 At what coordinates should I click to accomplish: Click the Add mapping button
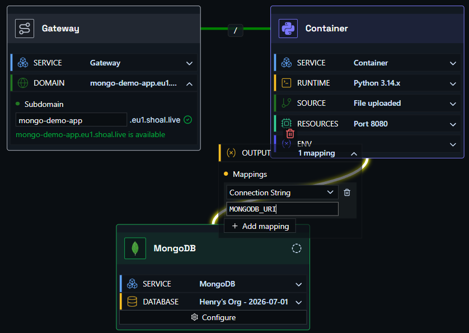point(260,226)
